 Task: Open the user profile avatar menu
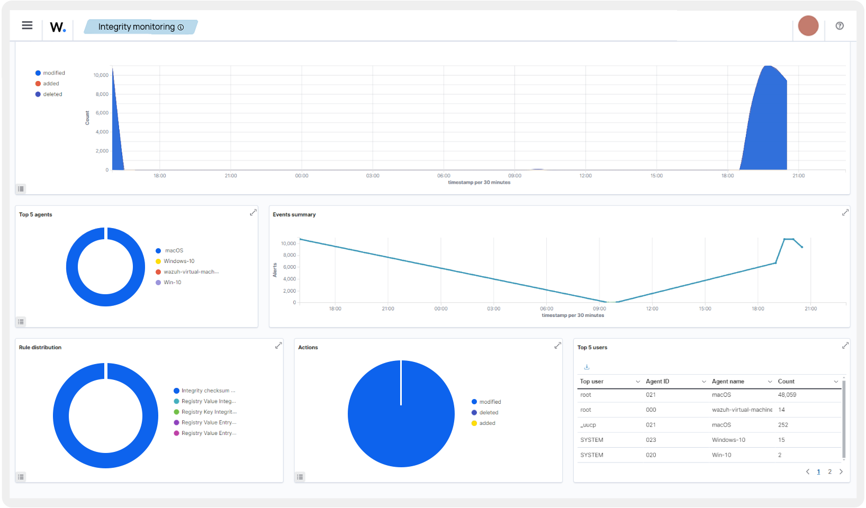pos(808,25)
